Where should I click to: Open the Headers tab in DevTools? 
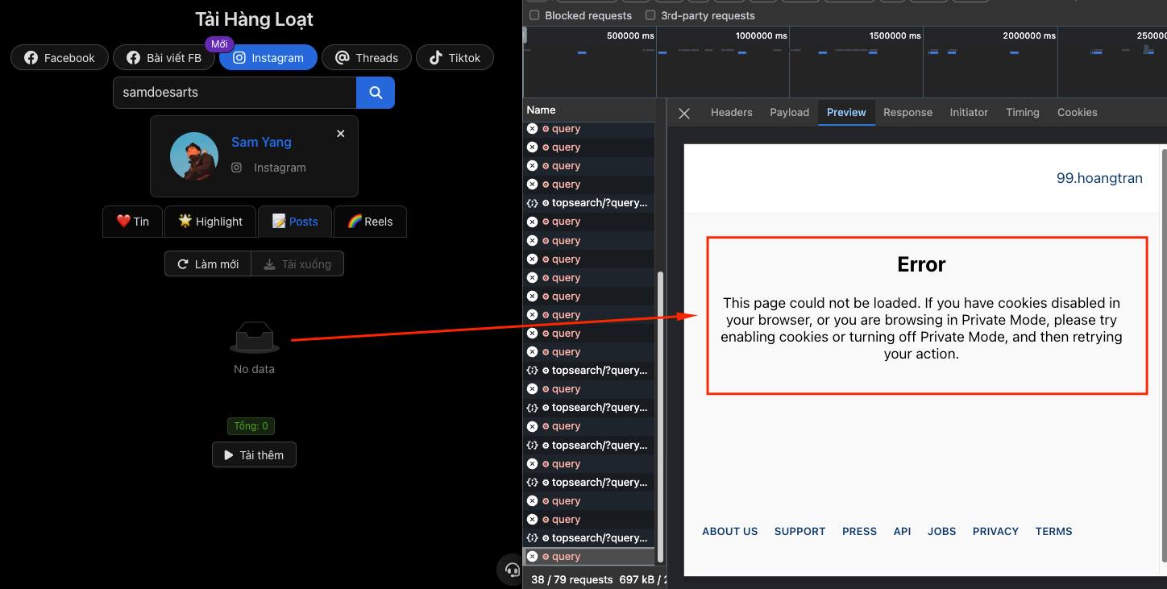(731, 113)
